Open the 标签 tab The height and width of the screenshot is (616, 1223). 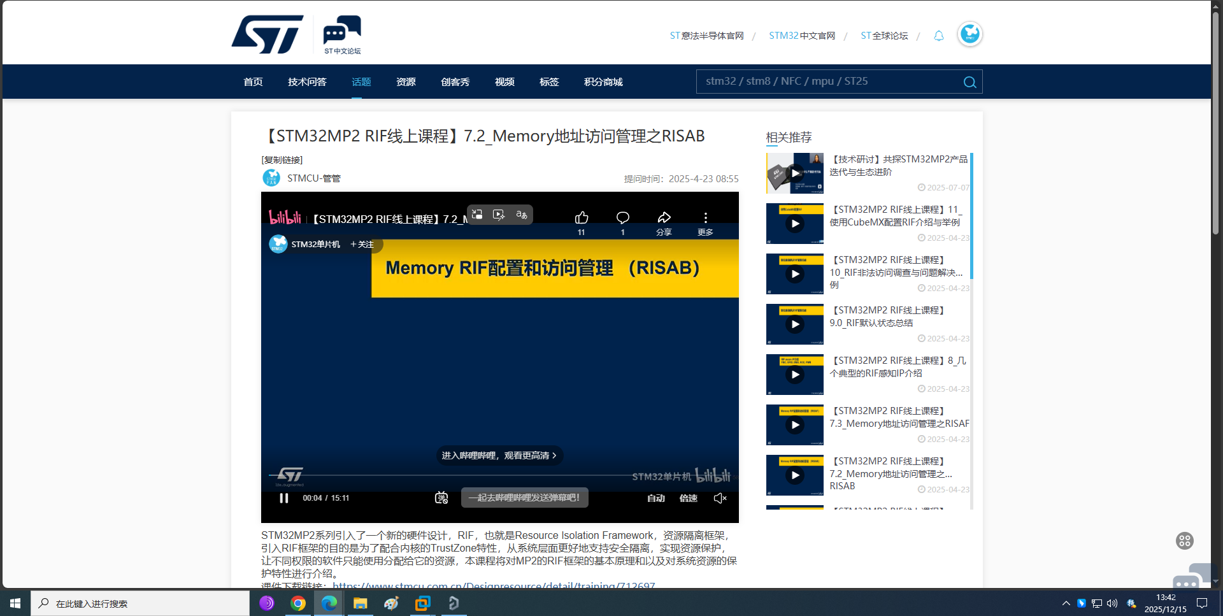[549, 82]
